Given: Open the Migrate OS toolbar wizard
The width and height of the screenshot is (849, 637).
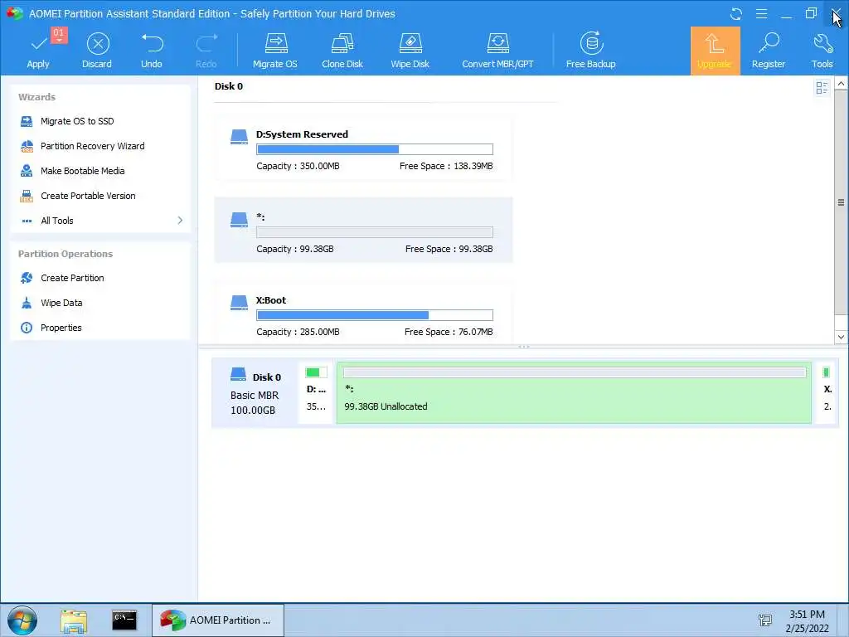Looking at the screenshot, I should [x=275, y=51].
